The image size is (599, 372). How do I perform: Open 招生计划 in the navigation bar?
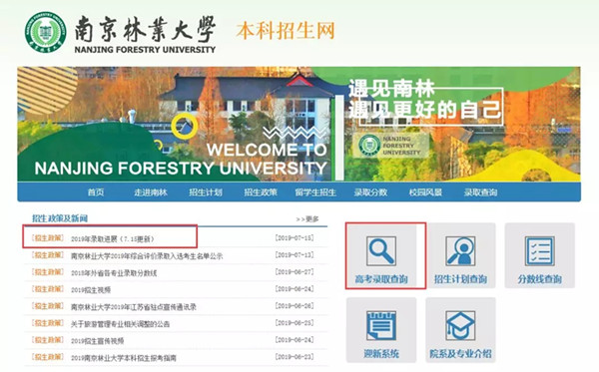click(x=206, y=192)
